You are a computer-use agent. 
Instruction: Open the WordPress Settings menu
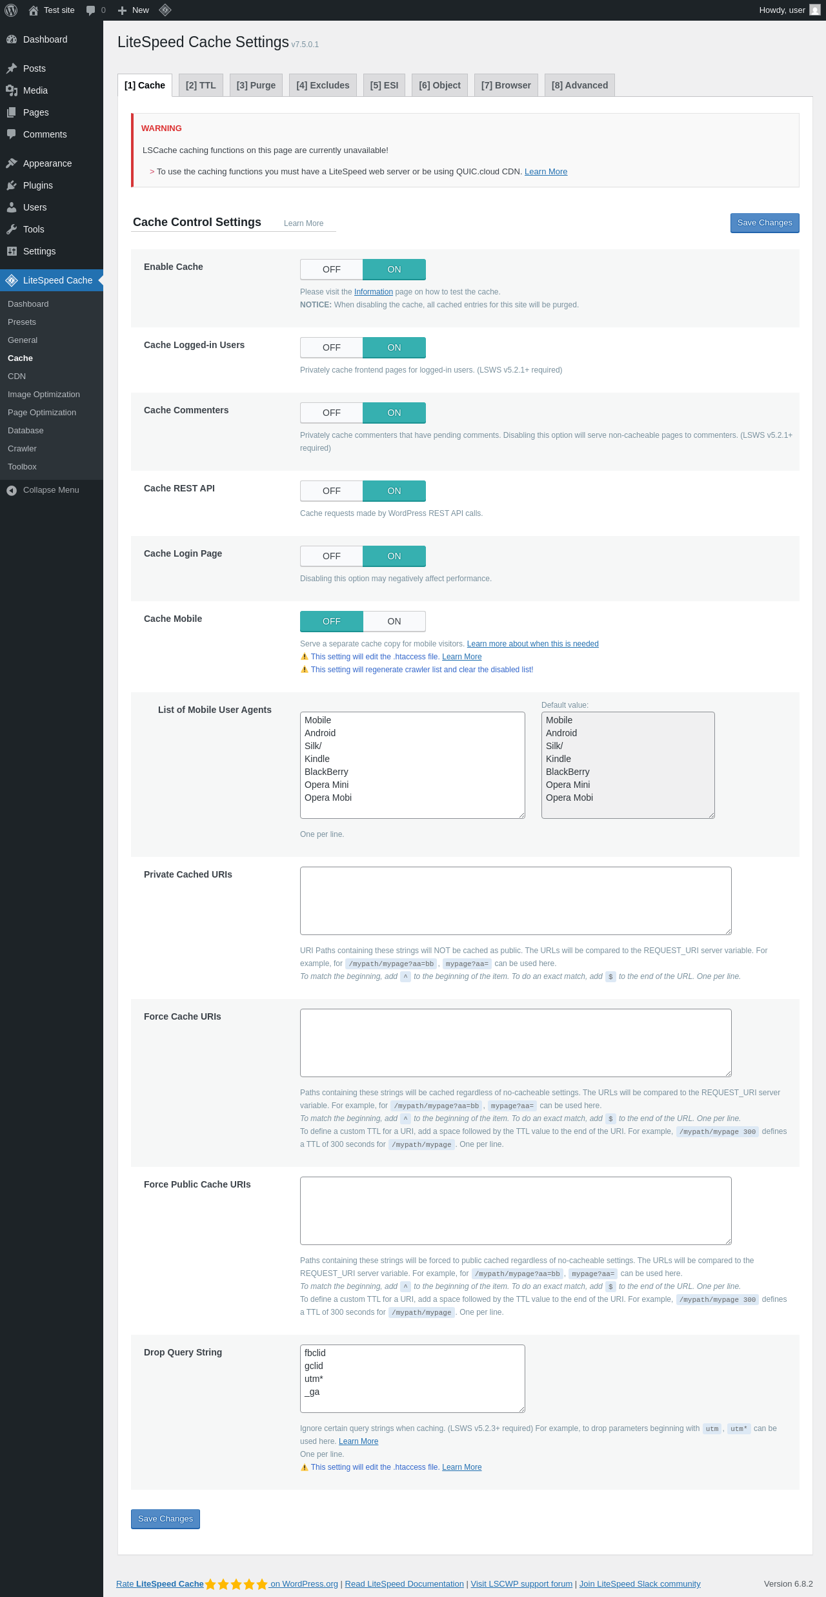tap(52, 251)
